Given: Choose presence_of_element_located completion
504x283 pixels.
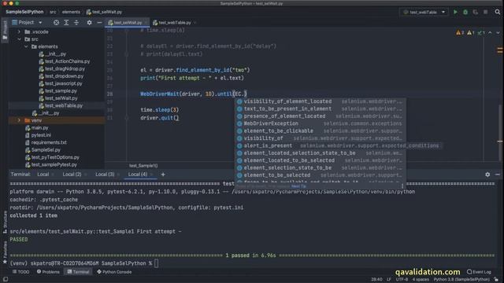Looking at the screenshot, I should (x=321, y=116).
